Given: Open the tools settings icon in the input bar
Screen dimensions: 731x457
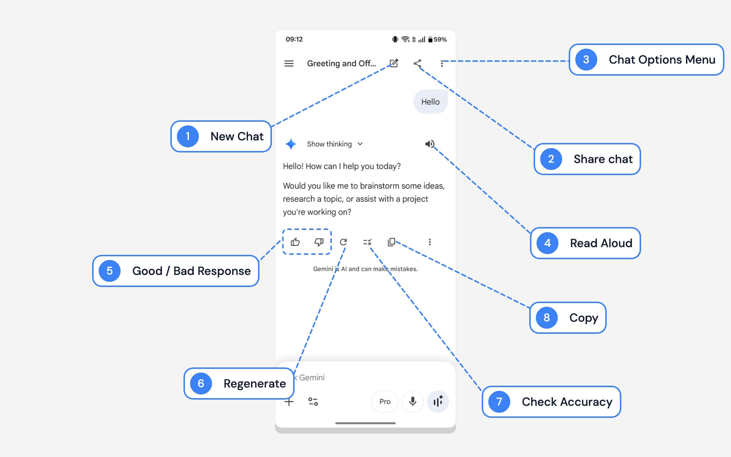Looking at the screenshot, I should [313, 401].
